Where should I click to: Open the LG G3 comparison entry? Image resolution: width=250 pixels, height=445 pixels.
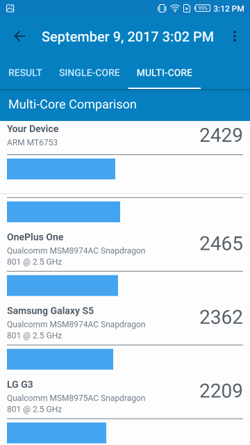[x=125, y=396]
